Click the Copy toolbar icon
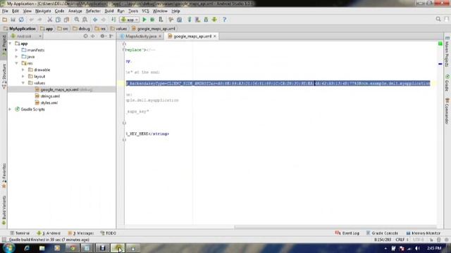Screen dimensions: 451x253 click(58, 20)
